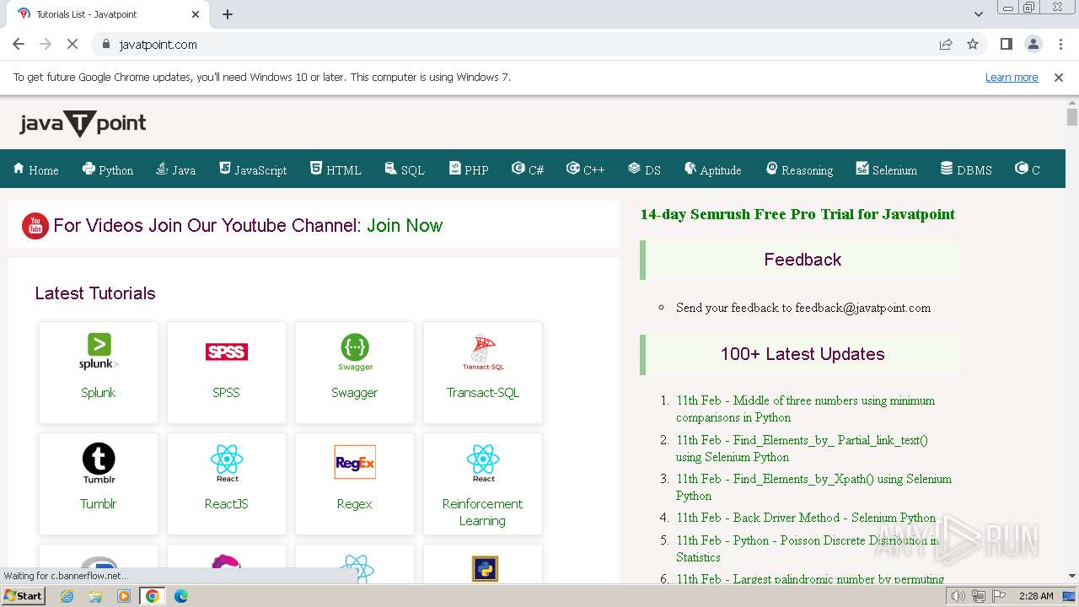
Task: Open the ReactJS tutorial logo
Action: [x=227, y=464]
